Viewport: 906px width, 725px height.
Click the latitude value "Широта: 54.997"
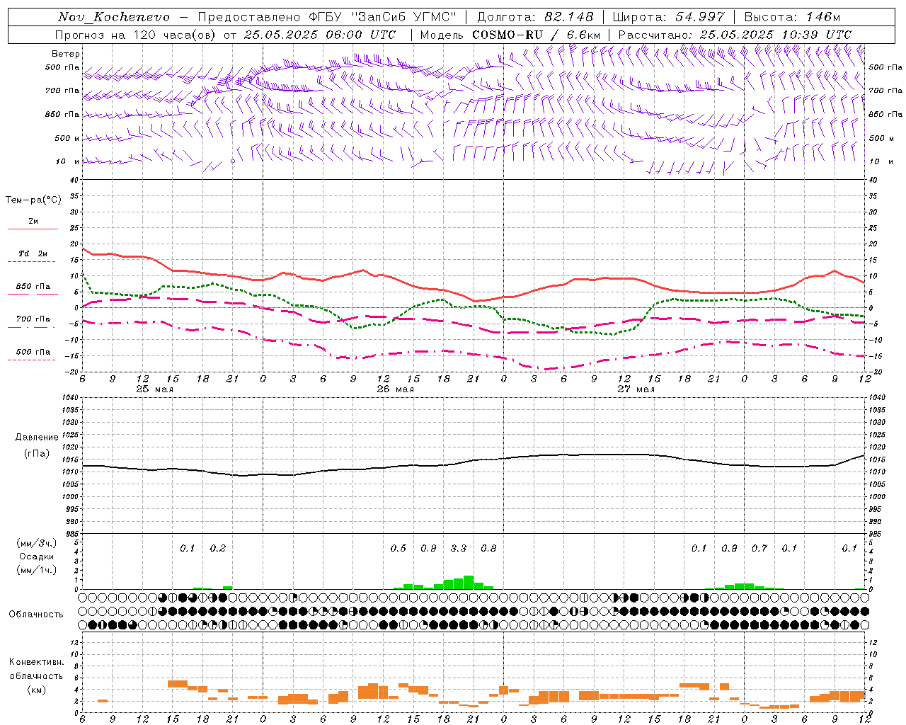[669, 17]
